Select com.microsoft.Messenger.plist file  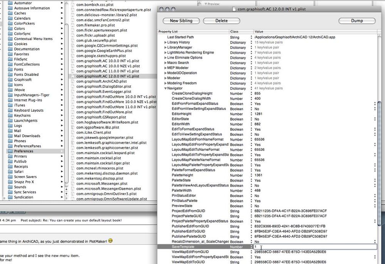(x=102, y=183)
